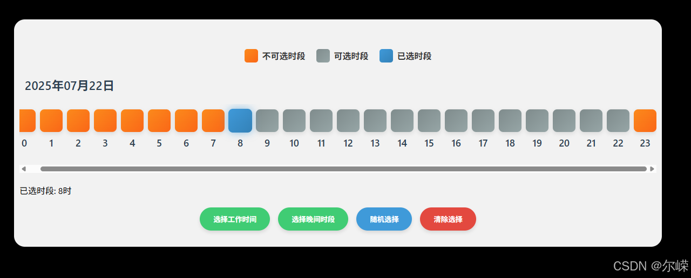Select the gray 22 o'clock slot
Screen dimensions: 691x278
618,121
